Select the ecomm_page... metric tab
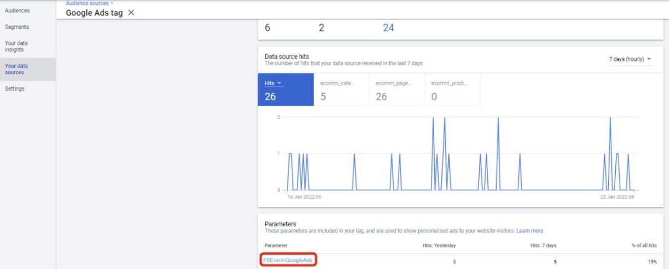This screenshot has height=269, width=669. tap(396, 90)
